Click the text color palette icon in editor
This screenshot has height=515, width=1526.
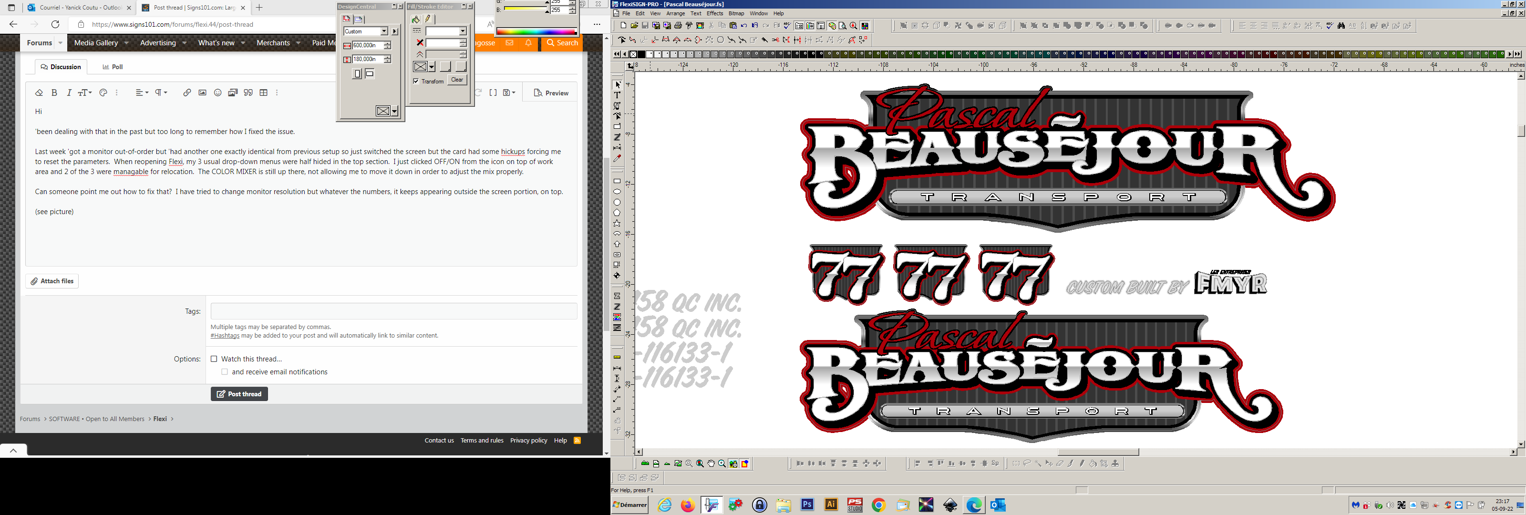103,93
